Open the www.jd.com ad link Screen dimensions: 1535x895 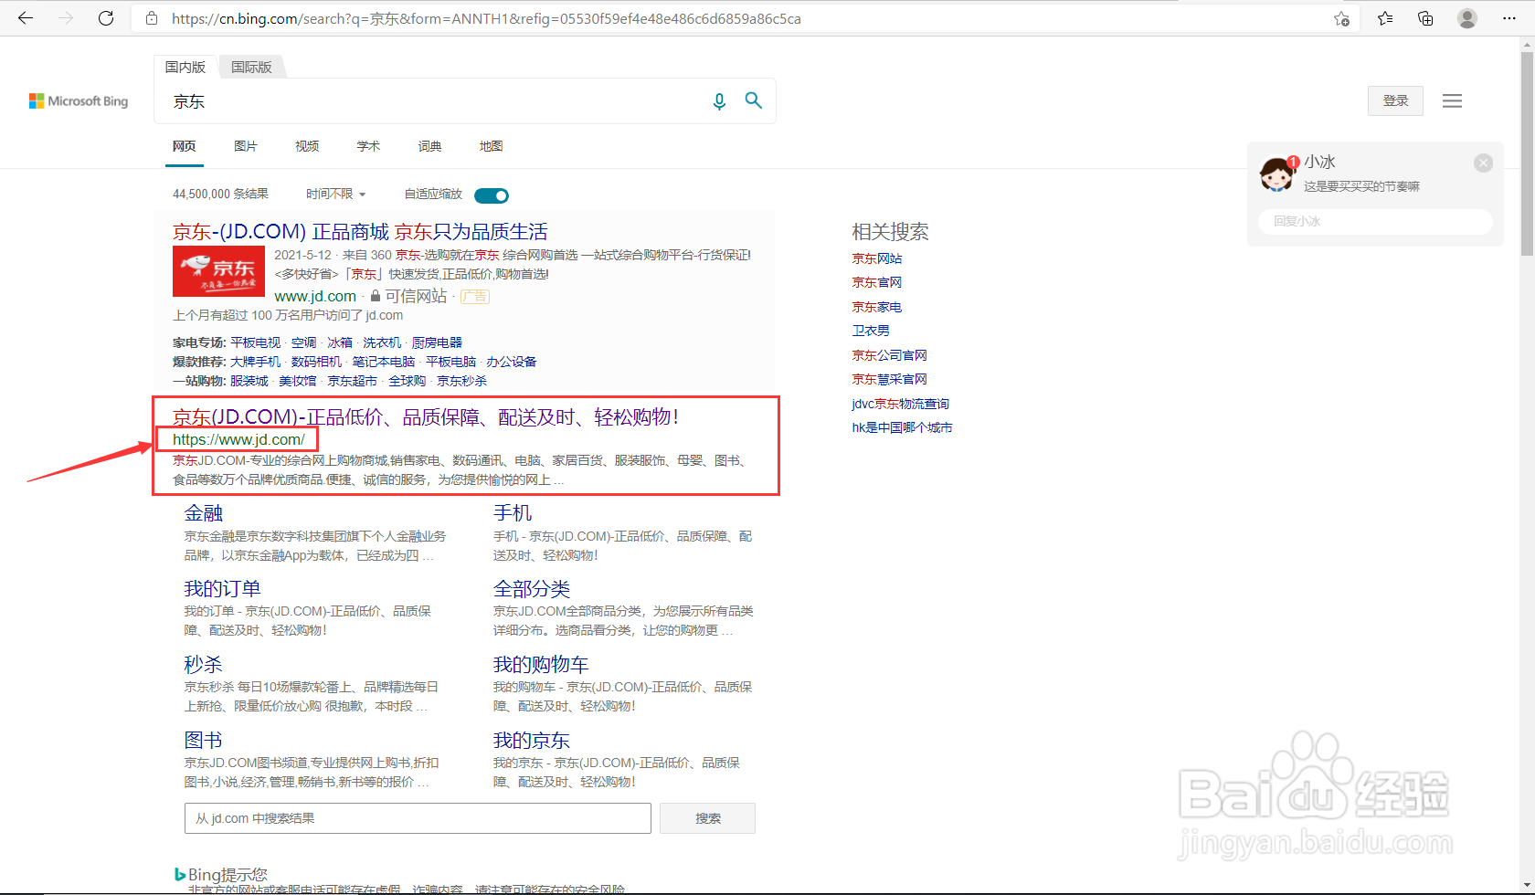[315, 296]
